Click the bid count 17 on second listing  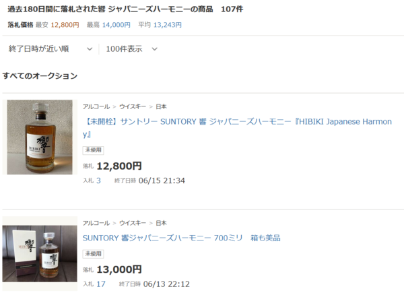[101, 284]
